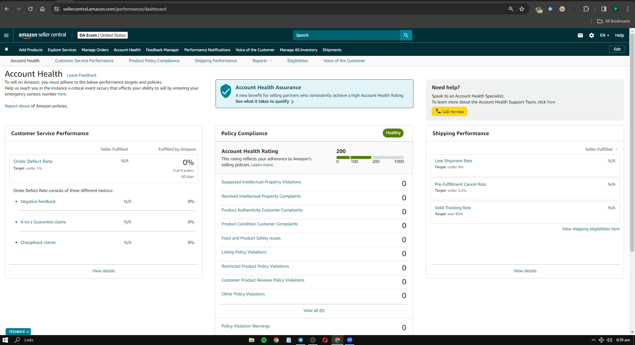Open the Chrome three-dot menu

(x=627, y=9)
